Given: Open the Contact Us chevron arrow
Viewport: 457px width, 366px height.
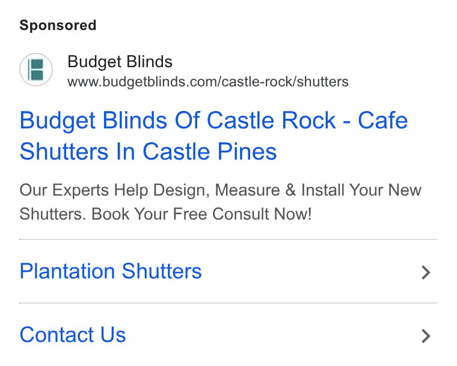Looking at the screenshot, I should point(426,336).
